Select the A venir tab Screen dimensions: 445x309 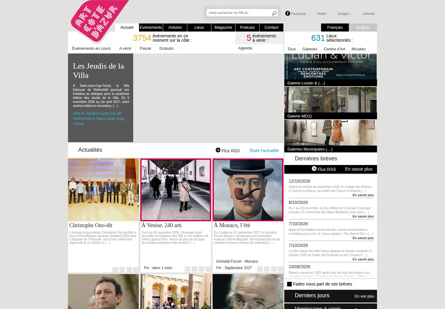[125, 49]
